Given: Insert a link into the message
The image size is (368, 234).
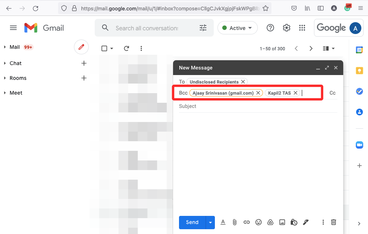Looking at the screenshot, I should [x=246, y=222].
